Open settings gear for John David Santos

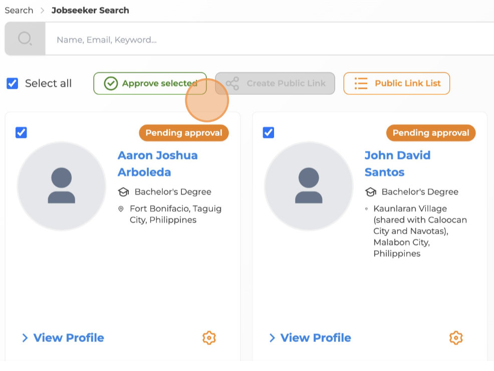tap(456, 338)
